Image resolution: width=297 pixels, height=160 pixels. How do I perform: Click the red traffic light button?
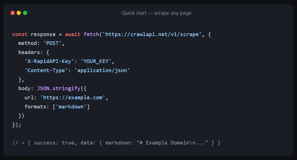[12, 13]
